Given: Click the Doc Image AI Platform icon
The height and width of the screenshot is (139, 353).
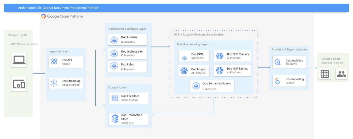Looking at the screenshot, I should pyautogui.click(x=184, y=71).
